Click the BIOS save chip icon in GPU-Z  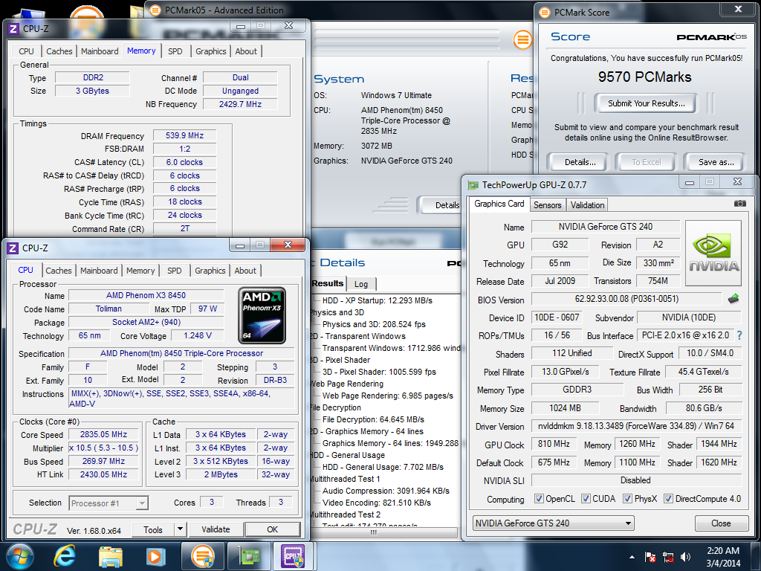[x=734, y=299]
